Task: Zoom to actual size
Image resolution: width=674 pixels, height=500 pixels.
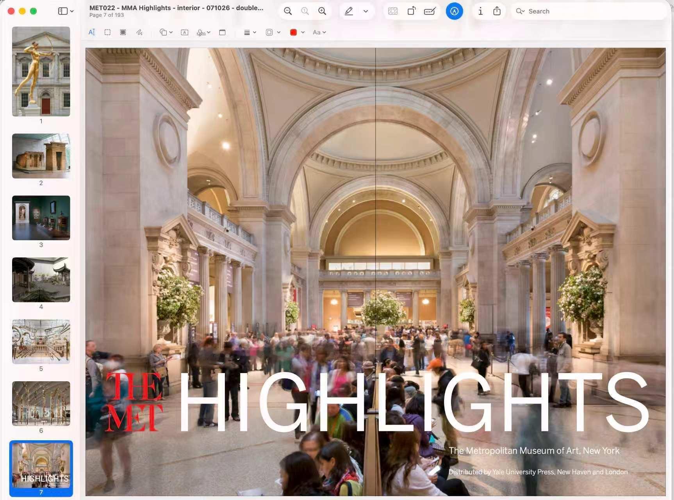Action: tap(305, 11)
